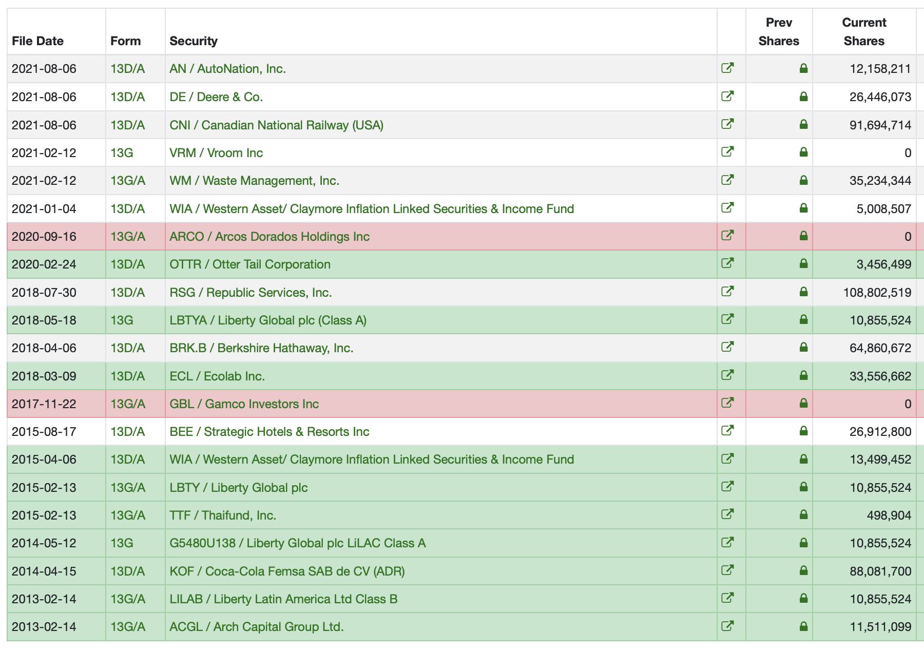Click the lock icon in Arcos Dorados row

803,236
